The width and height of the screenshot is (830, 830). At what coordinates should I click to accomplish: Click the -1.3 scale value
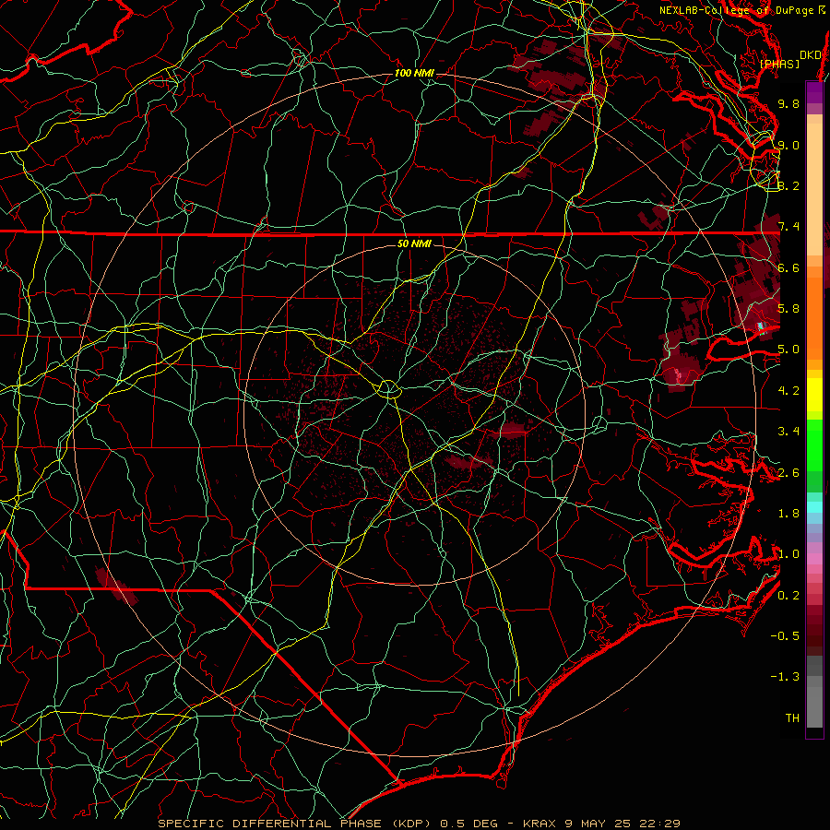click(785, 677)
